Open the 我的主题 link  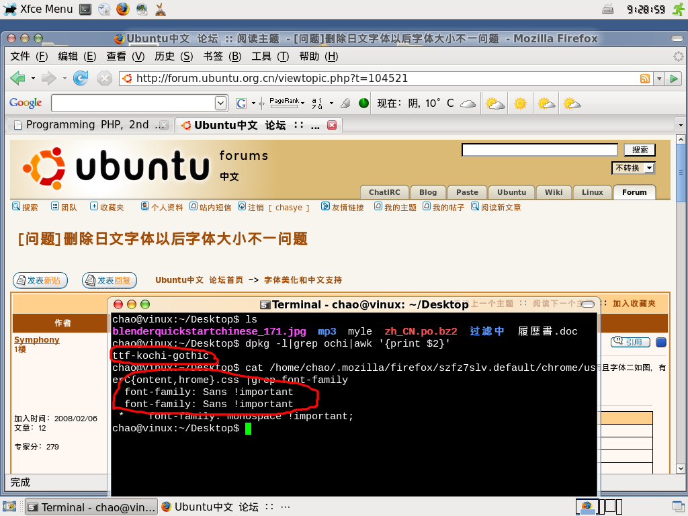click(395, 207)
